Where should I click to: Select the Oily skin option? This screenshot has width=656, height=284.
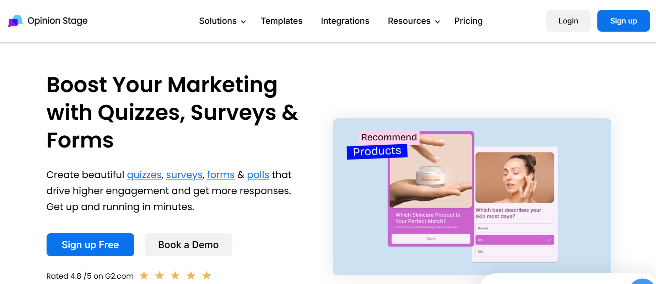click(x=514, y=252)
